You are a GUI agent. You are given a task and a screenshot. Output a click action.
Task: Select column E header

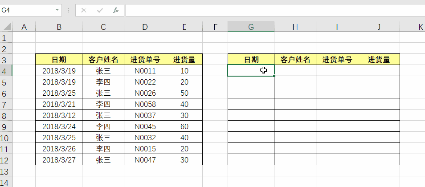(184, 27)
